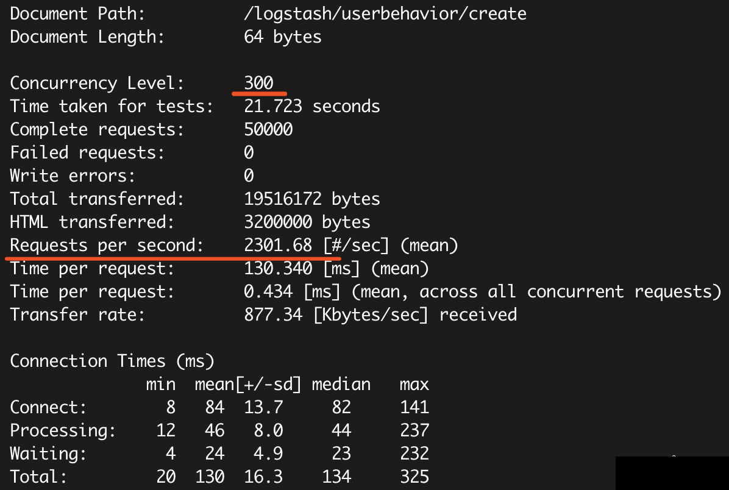Click the Total transferred 19516172 bytes
The image size is (729, 490).
click(312, 199)
